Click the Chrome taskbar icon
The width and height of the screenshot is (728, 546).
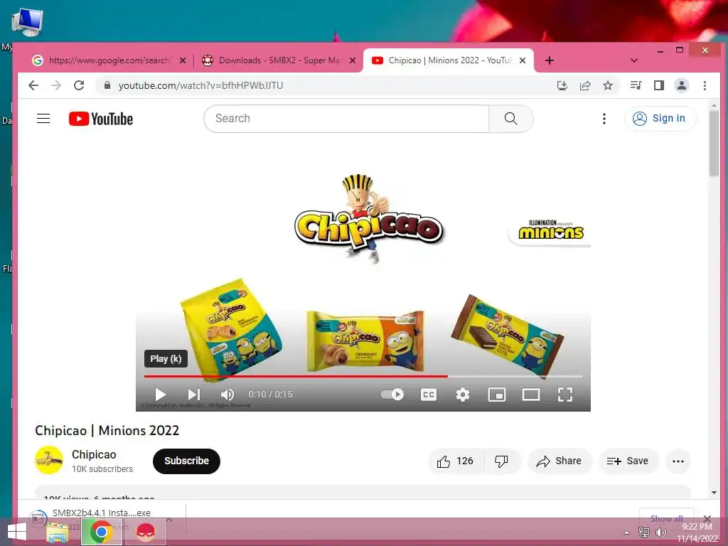click(x=101, y=532)
